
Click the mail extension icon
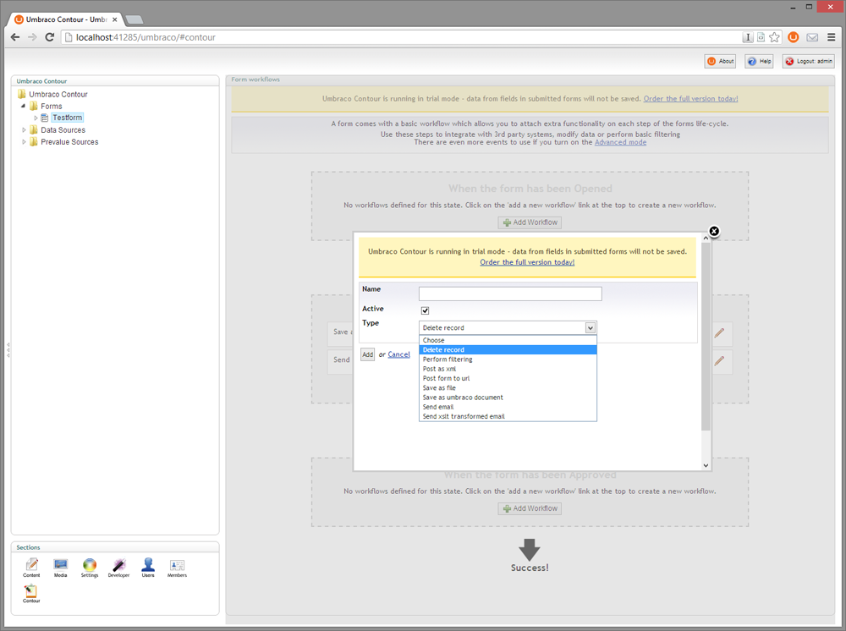812,37
